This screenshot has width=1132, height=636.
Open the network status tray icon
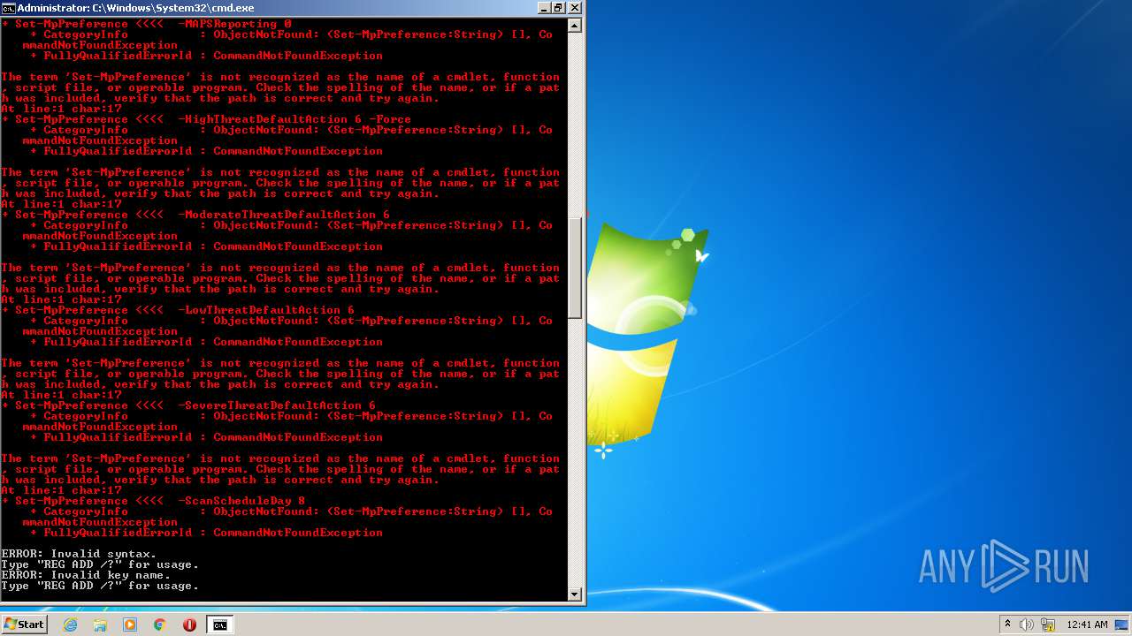coord(1048,625)
